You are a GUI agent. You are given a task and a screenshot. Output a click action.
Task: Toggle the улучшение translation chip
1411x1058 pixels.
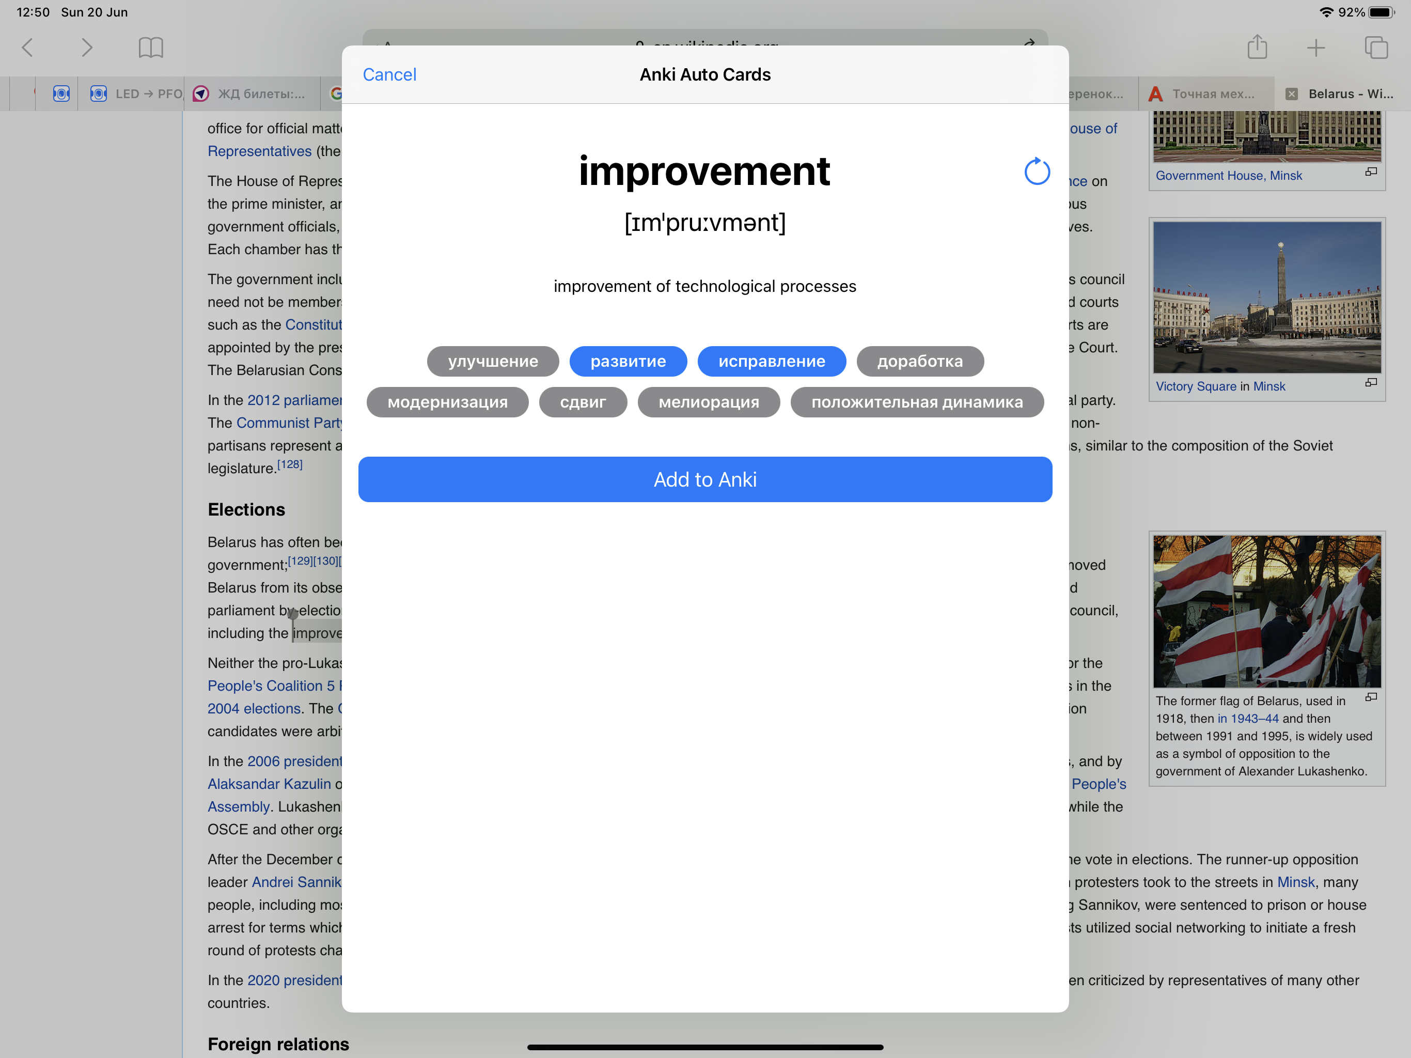pos(492,361)
